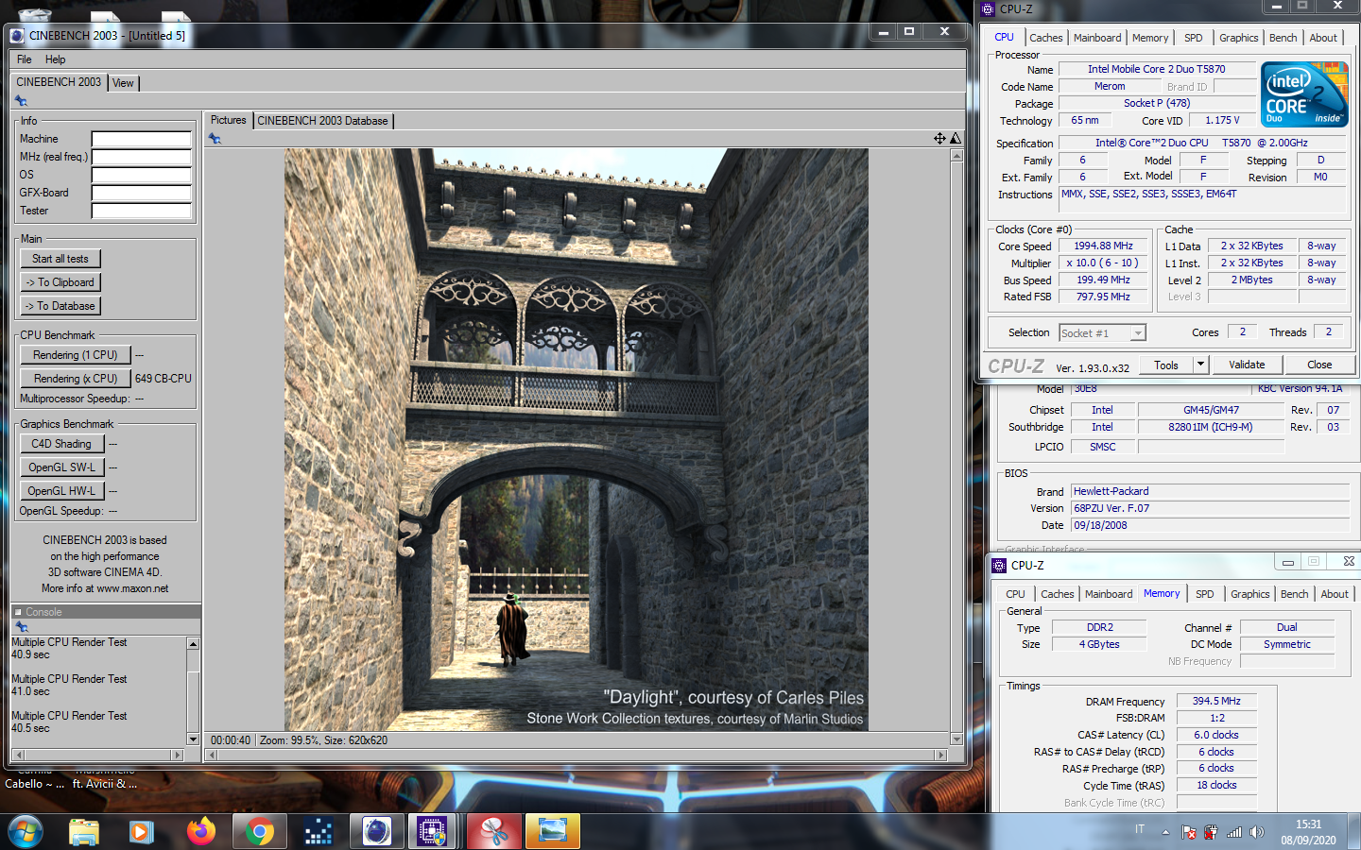Click the Console collapse marker icon
Viewport: 1361px width, 850px height.
tap(17, 612)
